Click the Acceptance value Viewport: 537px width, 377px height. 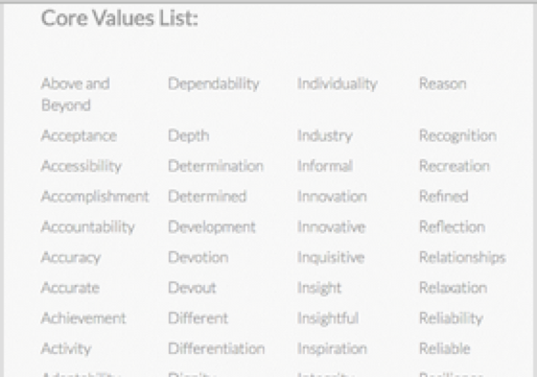79,136
